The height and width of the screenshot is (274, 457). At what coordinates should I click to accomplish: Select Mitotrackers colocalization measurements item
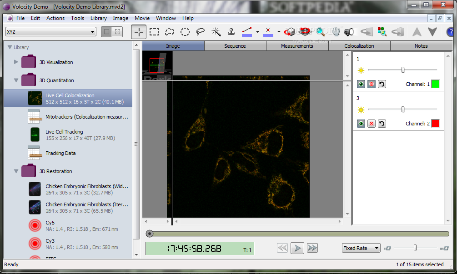68,117
